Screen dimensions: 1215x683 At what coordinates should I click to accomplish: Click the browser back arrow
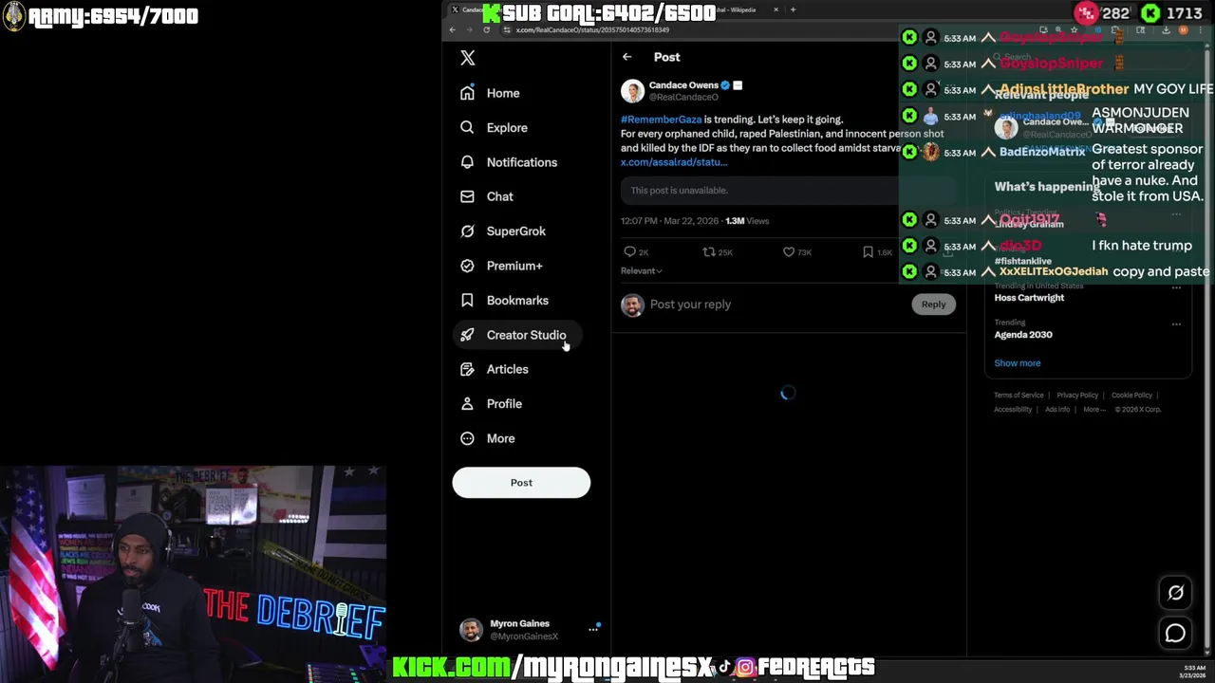tap(453, 29)
